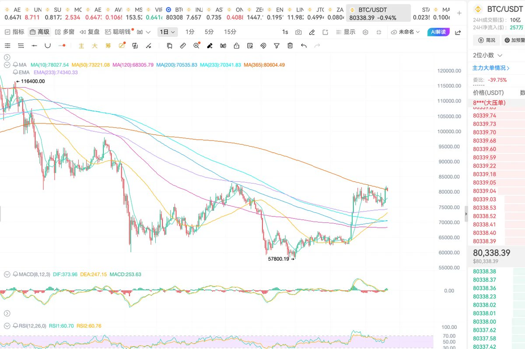This screenshot has width=525, height=349.
Task: Open more drawing tools ellipsis
Action: pyautogui.click(x=62, y=46)
